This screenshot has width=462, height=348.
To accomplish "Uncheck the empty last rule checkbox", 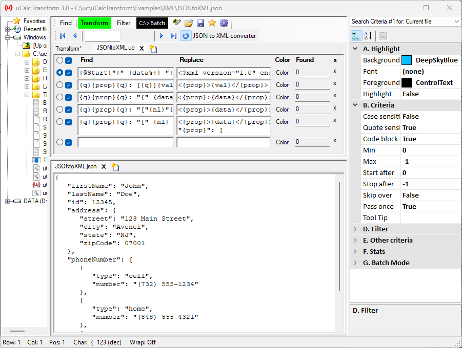I will [x=68, y=142].
